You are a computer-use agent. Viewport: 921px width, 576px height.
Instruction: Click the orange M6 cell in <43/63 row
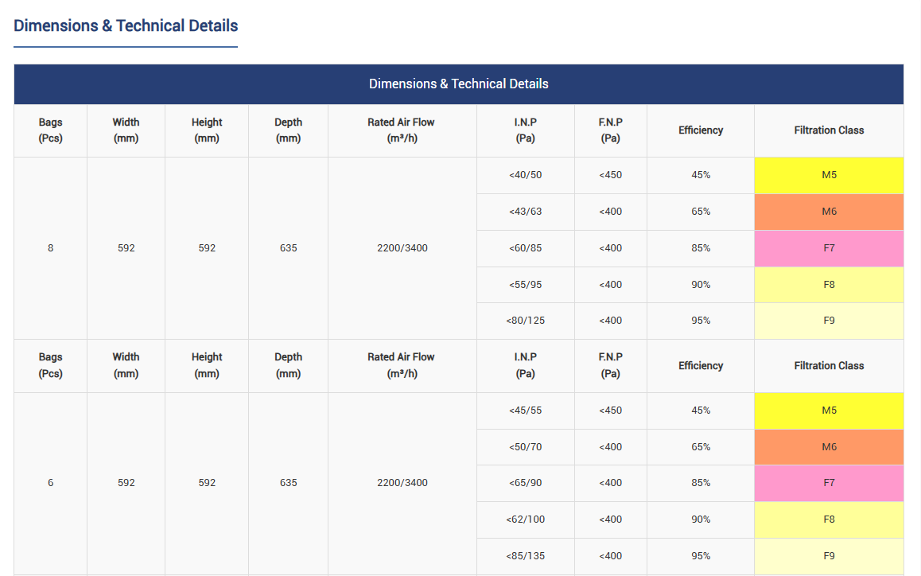click(829, 212)
